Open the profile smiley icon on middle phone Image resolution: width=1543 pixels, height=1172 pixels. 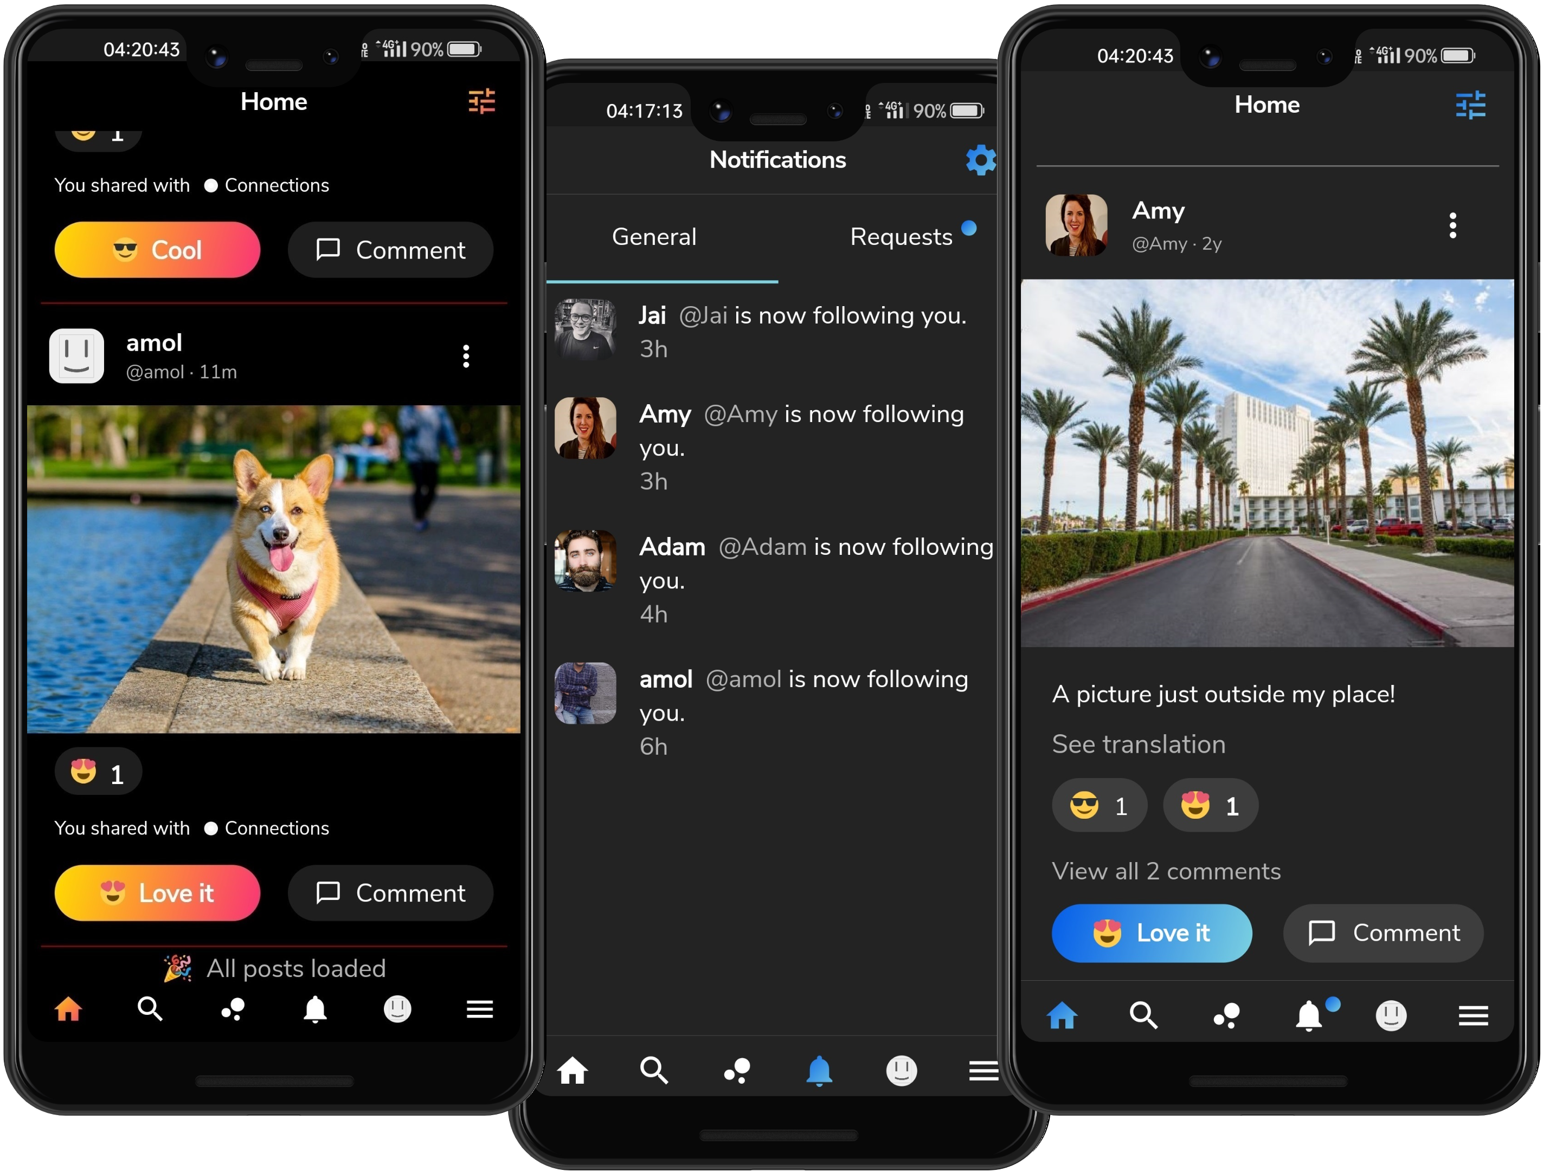click(902, 1070)
